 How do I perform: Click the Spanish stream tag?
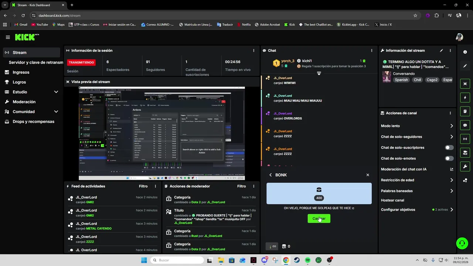401,80
